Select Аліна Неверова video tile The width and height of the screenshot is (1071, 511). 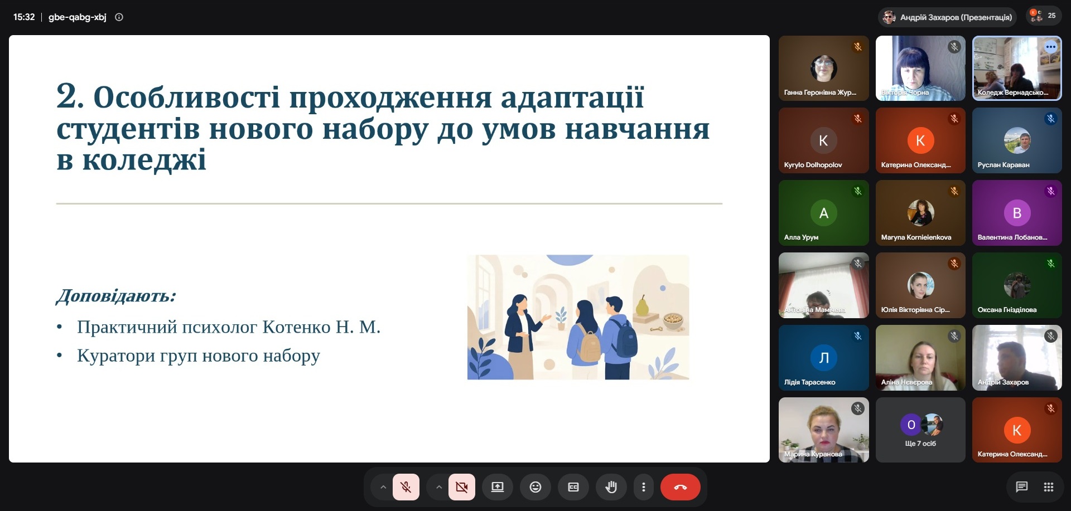[x=920, y=358]
